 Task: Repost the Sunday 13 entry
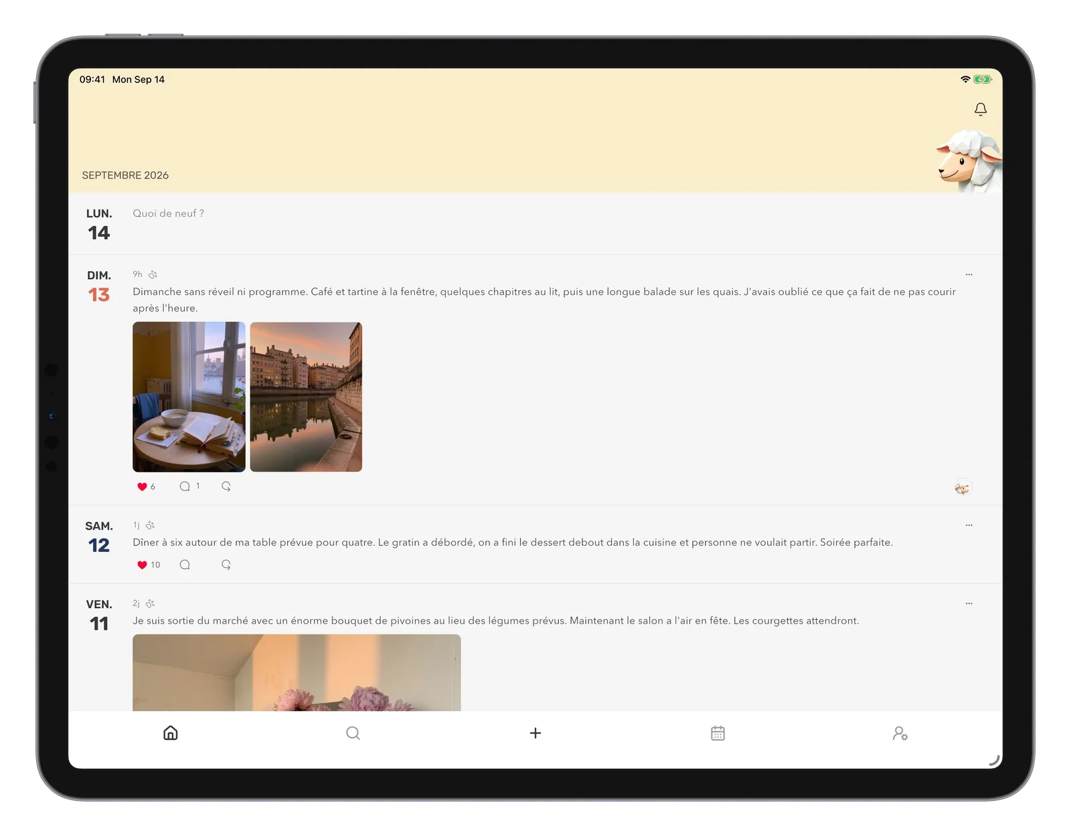point(226,486)
